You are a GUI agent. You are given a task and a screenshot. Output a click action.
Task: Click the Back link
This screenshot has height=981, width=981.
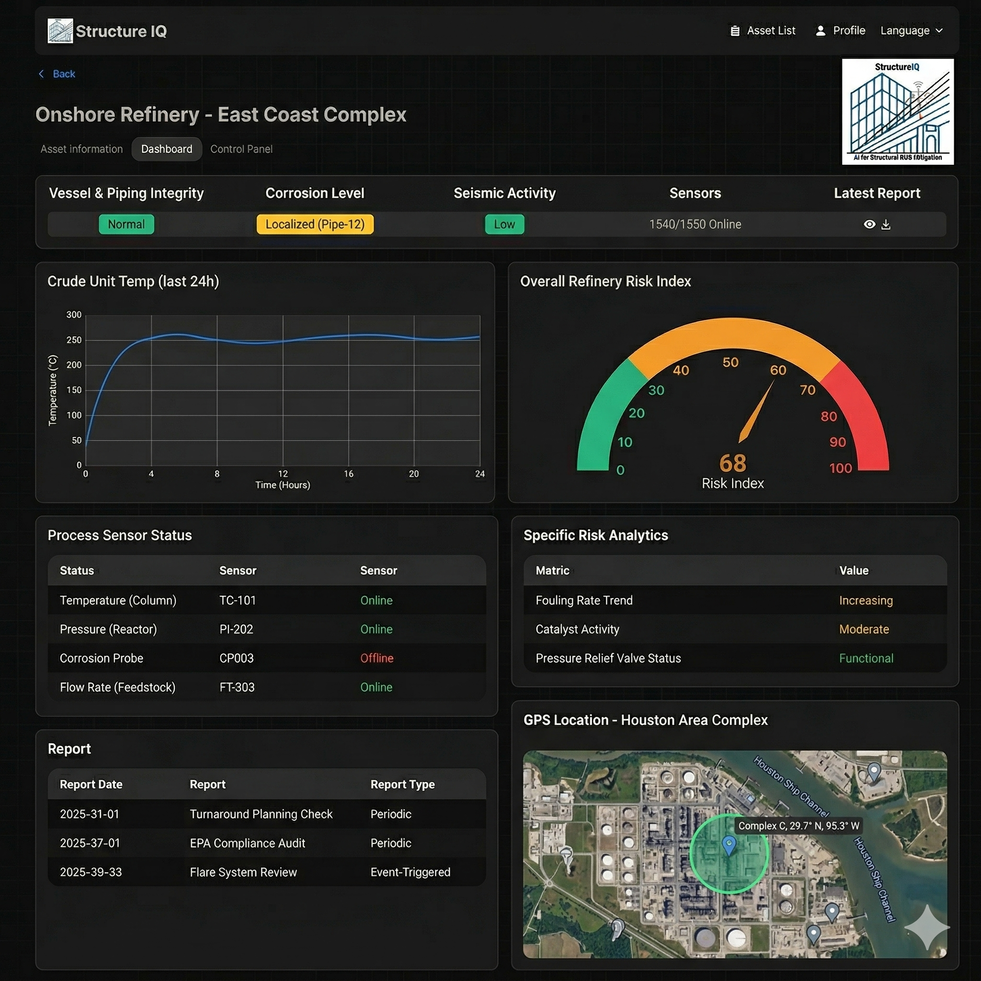pos(64,74)
